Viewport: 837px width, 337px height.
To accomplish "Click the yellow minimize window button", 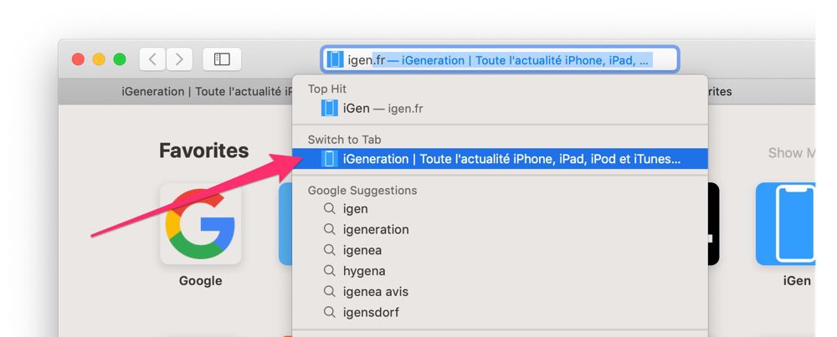I will pyautogui.click(x=99, y=59).
